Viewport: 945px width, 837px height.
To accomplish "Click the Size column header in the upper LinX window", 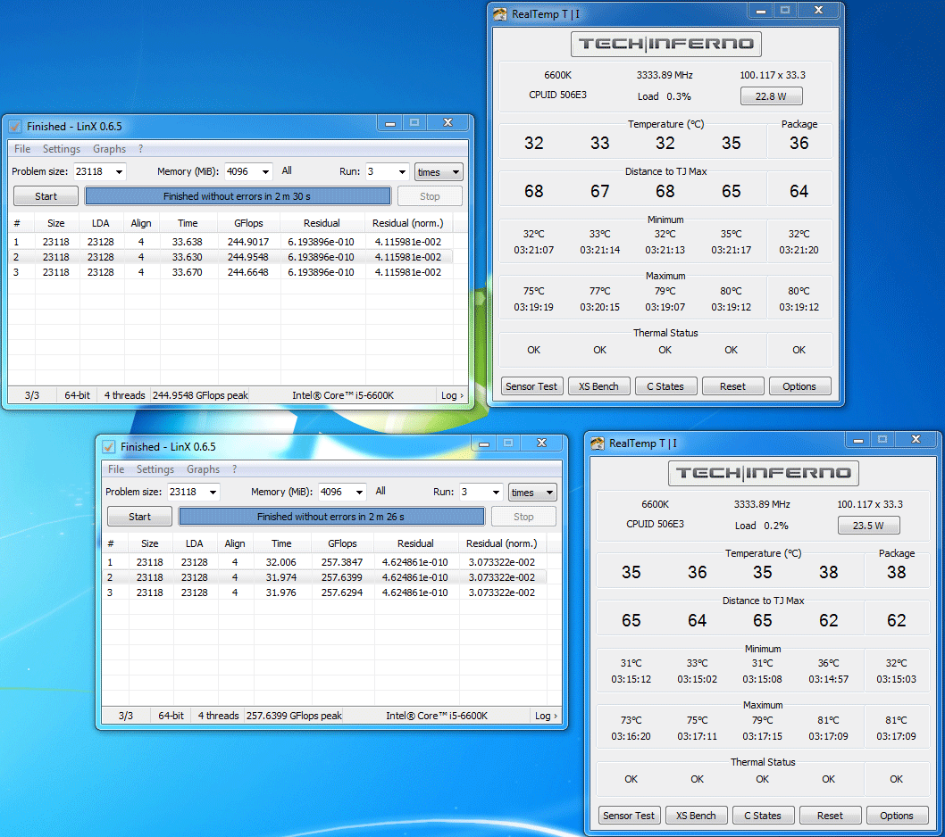I will pos(56,223).
